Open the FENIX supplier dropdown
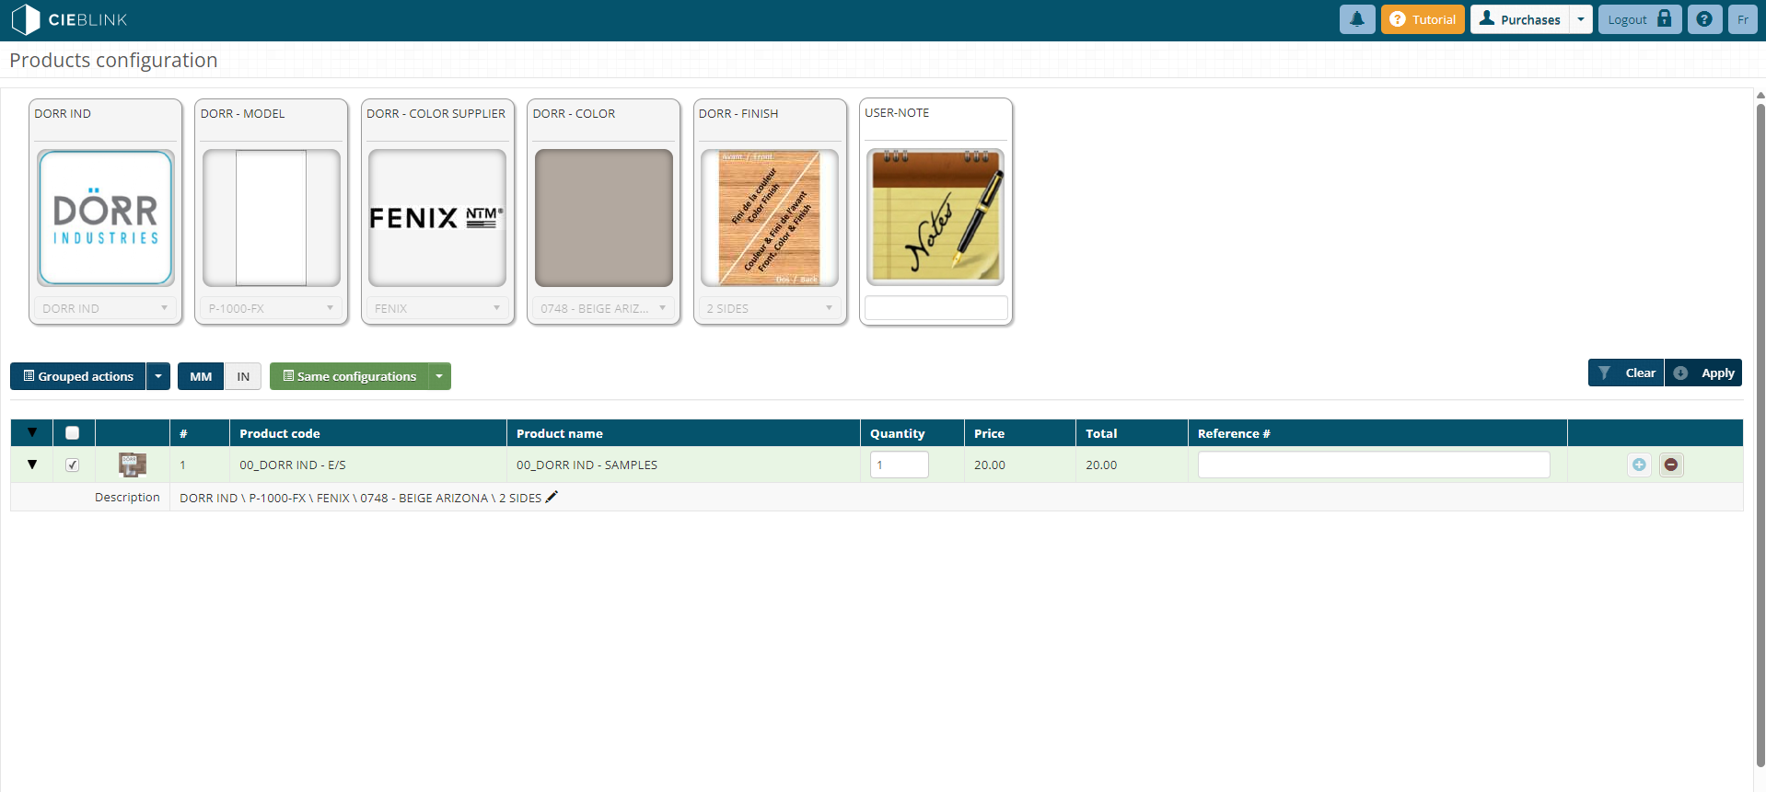The height and width of the screenshot is (792, 1766). (437, 308)
